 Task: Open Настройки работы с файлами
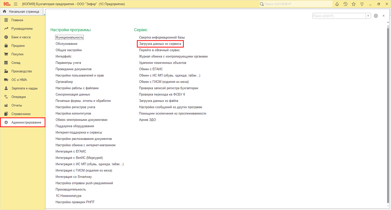(x=77, y=88)
